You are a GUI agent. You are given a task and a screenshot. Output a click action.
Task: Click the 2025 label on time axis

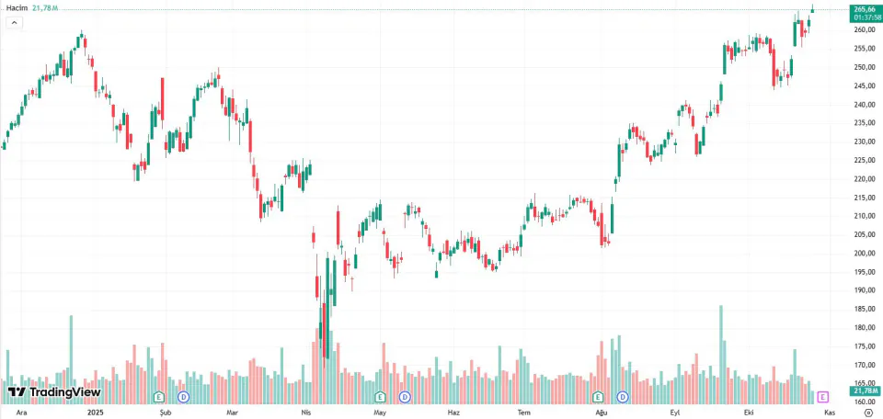click(x=97, y=413)
